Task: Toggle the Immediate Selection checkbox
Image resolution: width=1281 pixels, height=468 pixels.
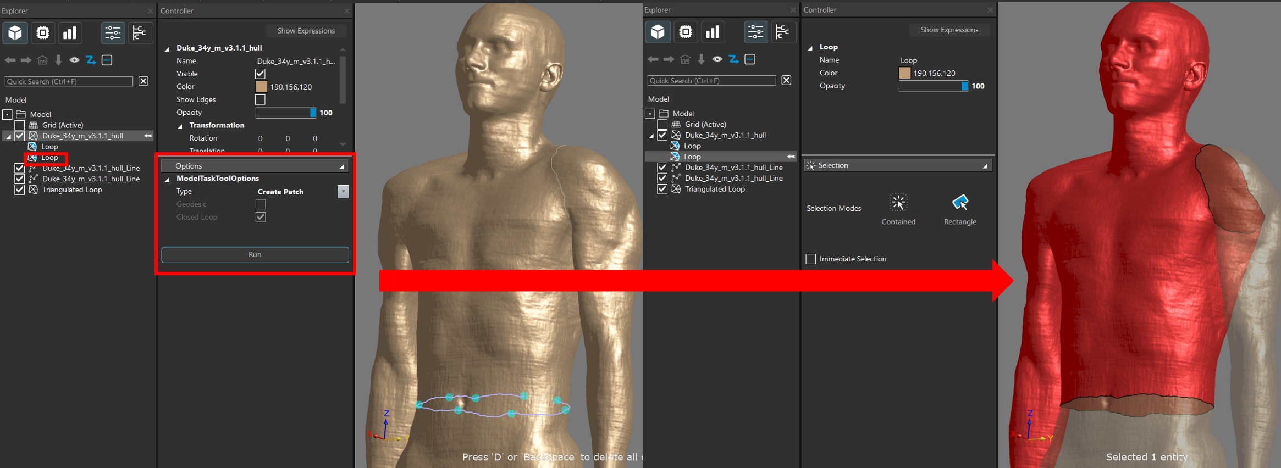Action: 811,259
